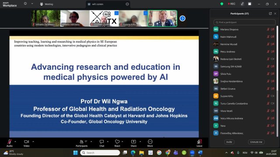Click the Windows taskbar Search box

pyautogui.click(x=100, y=153)
